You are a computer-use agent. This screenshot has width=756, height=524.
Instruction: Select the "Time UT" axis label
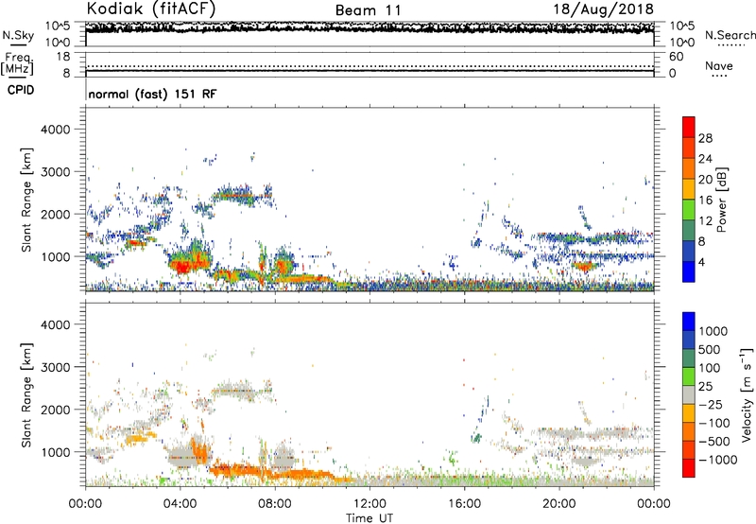click(369, 518)
